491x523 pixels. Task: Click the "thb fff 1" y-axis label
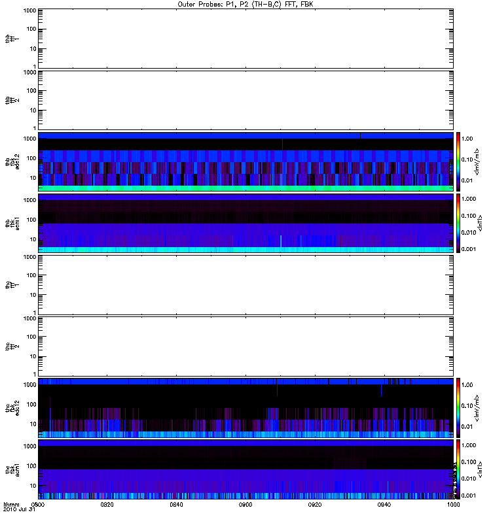12,39
